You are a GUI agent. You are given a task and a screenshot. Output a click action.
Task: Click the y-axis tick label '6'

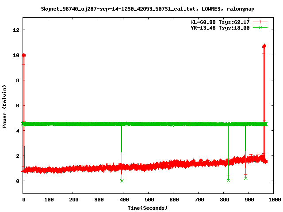[x=18, y=106]
